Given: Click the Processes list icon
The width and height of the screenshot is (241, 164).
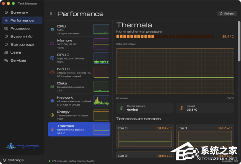Looking at the screenshot, I should point(6,28).
